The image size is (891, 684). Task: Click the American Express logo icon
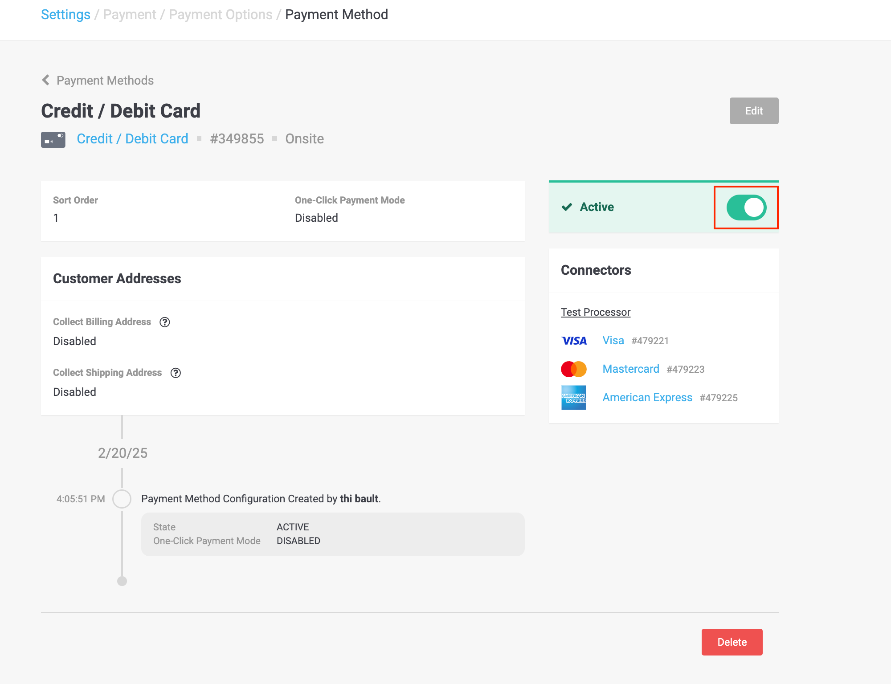pos(574,398)
